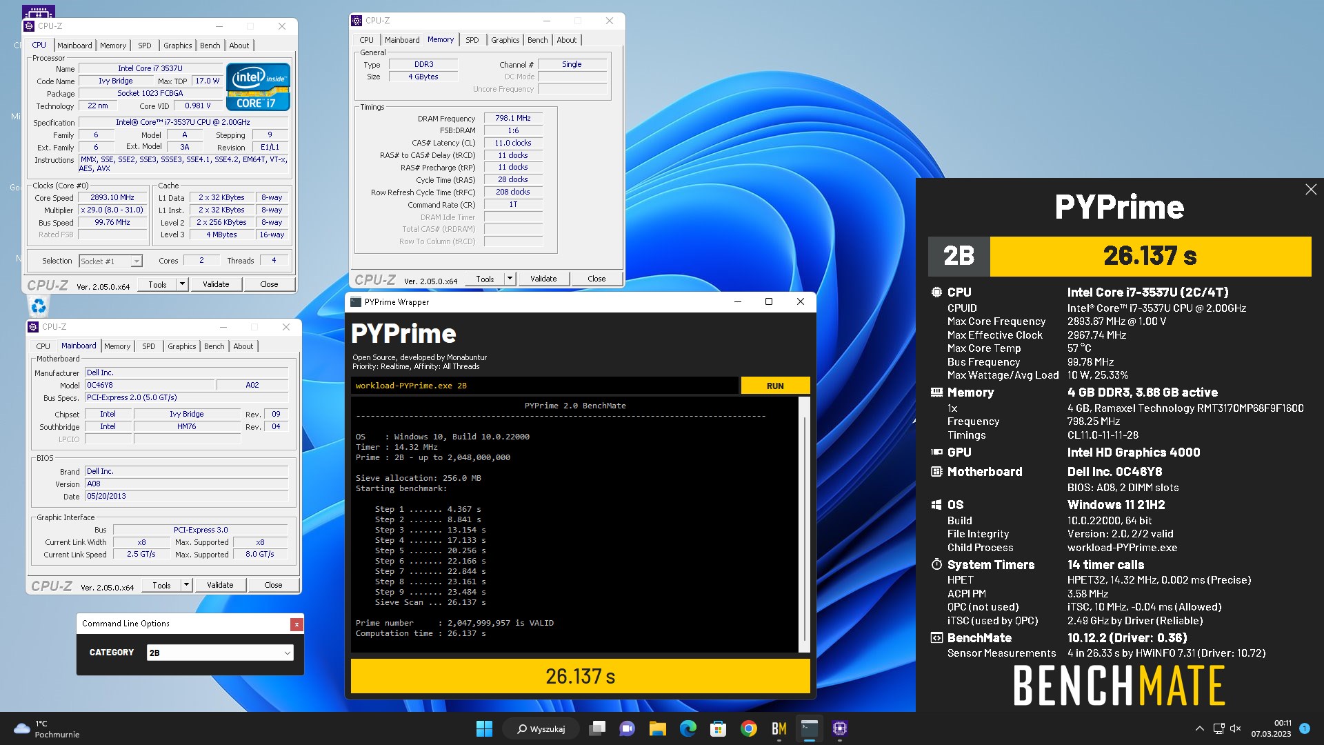Click the muted volume tray icon
The height and width of the screenshot is (745, 1324).
point(1235,728)
